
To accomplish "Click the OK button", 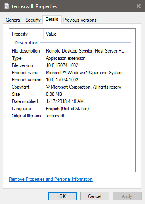I will point(62,196).
